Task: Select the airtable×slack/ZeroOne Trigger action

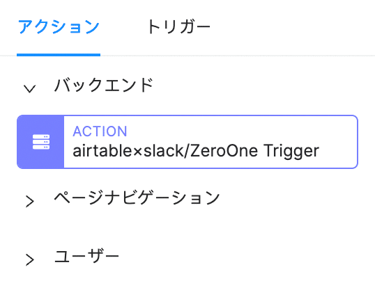Action: click(x=187, y=142)
